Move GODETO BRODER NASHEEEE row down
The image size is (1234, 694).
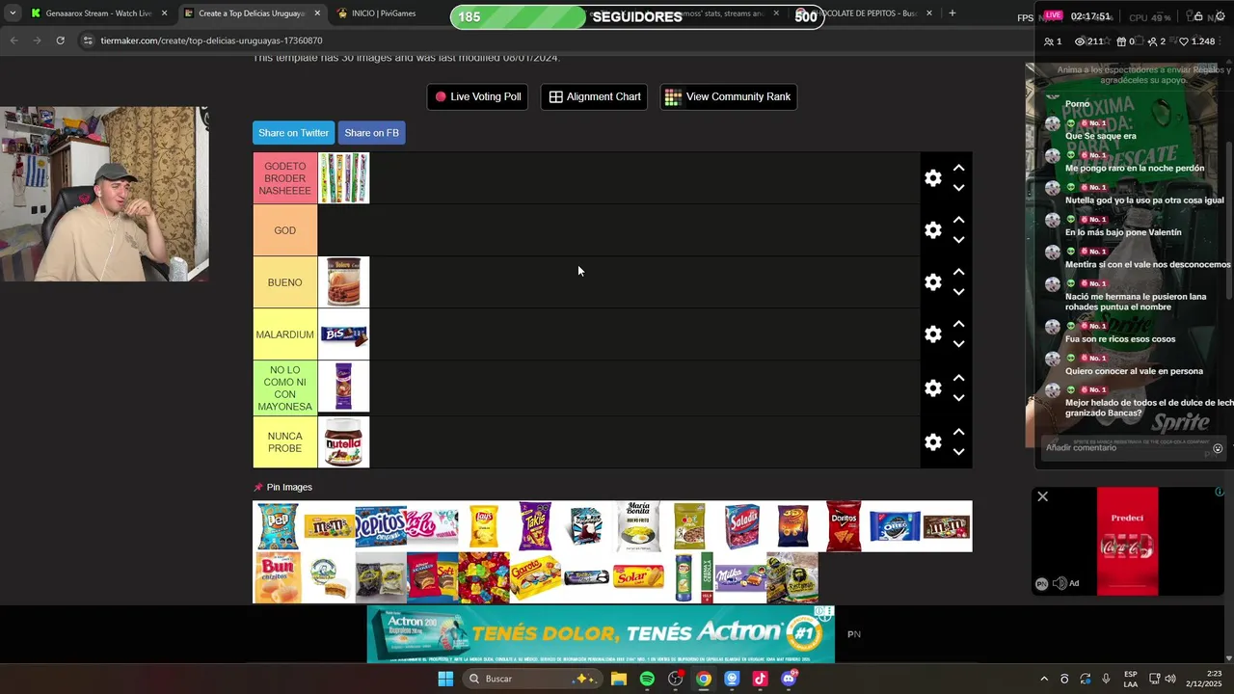(958, 188)
